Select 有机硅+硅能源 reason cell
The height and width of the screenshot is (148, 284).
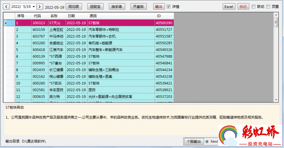121,43
